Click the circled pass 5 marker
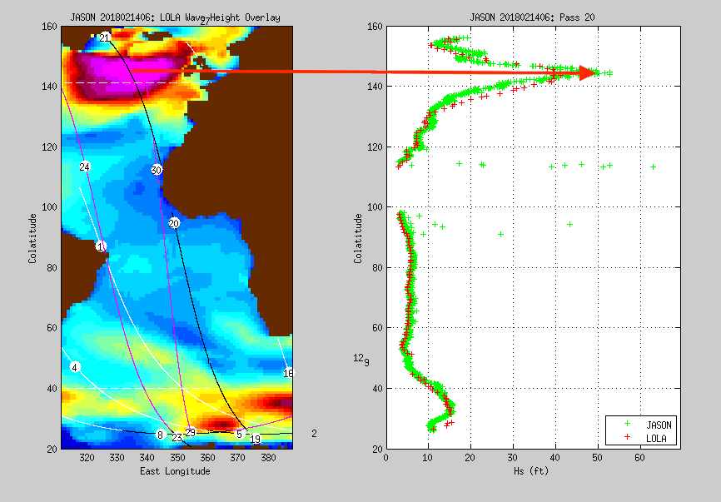The image size is (721, 502). tap(239, 434)
